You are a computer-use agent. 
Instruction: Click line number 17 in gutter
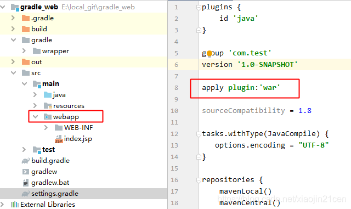click(x=174, y=191)
